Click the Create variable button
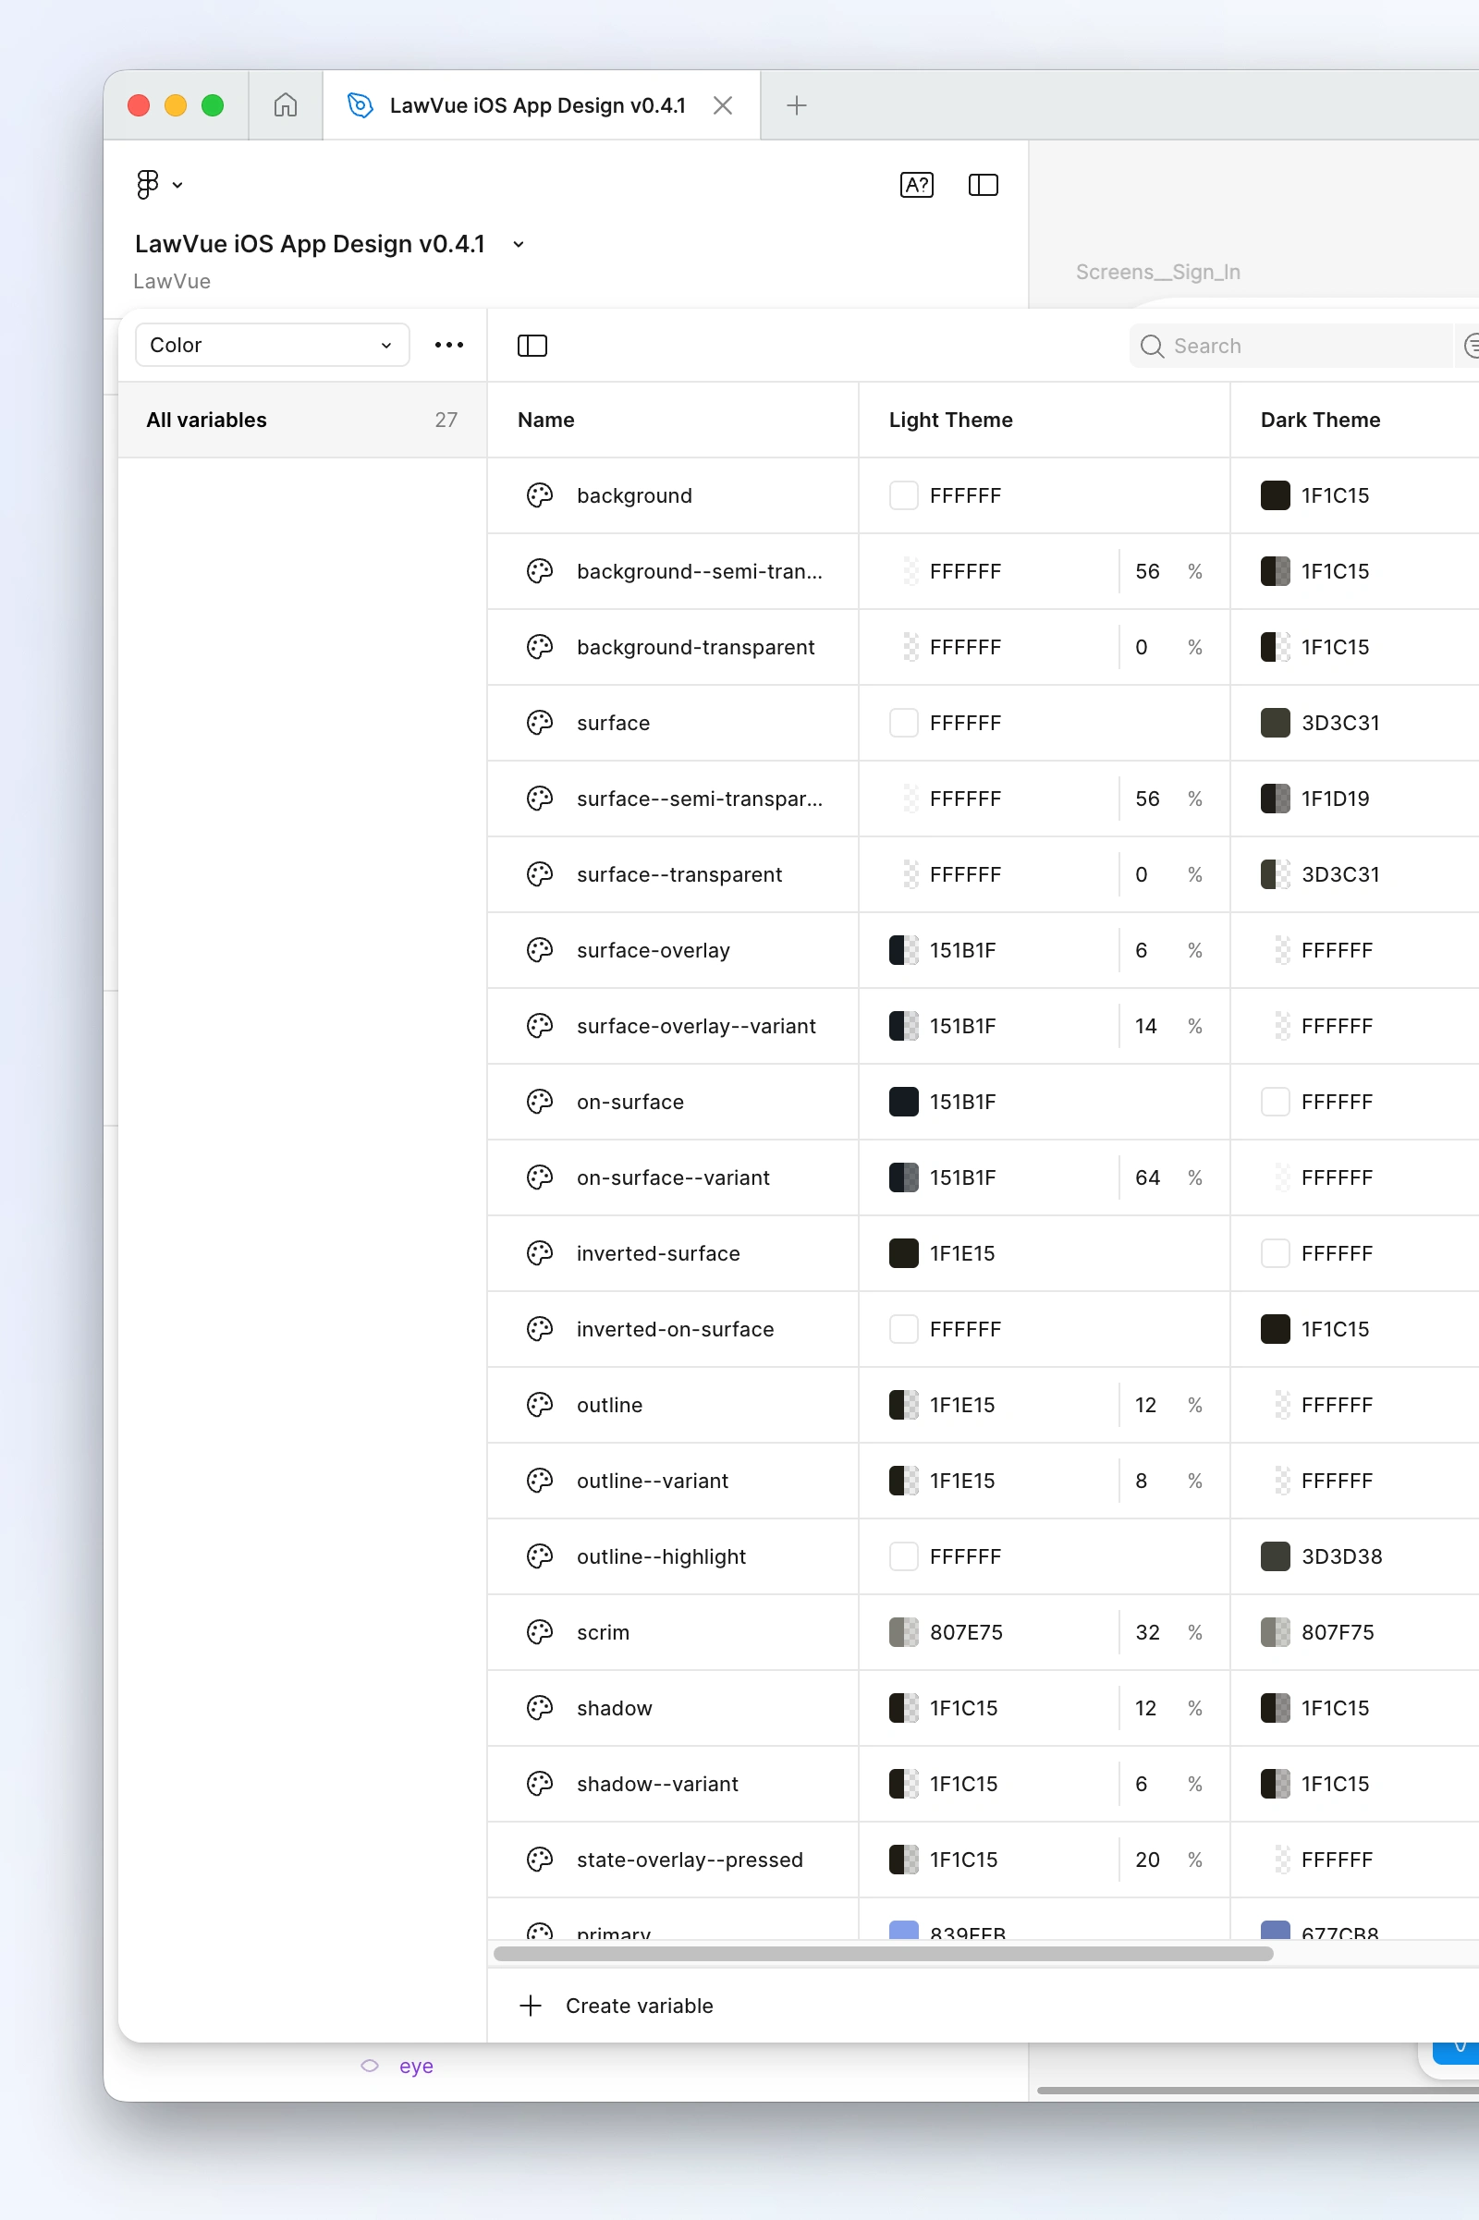This screenshot has width=1479, height=2220. click(618, 2005)
